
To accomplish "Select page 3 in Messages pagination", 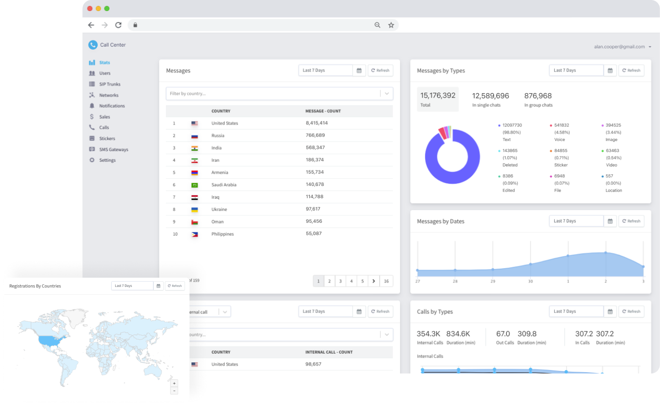I will pyautogui.click(x=340, y=281).
